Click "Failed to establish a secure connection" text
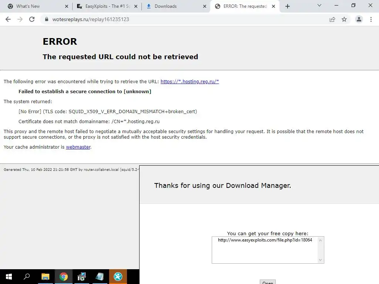The height and width of the screenshot is (284, 379). (x=85, y=92)
